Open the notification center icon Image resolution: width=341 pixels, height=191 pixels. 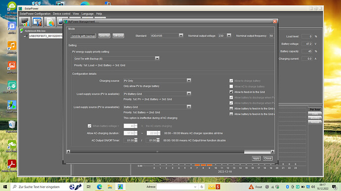pos(334,187)
